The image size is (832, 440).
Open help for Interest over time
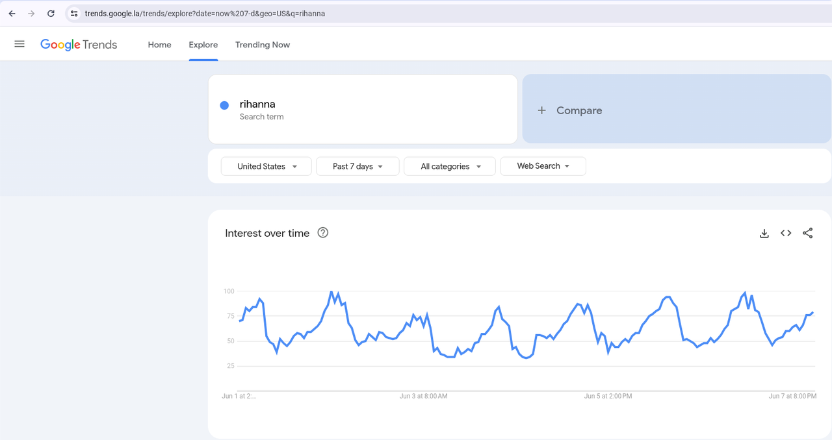(x=322, y=233)
